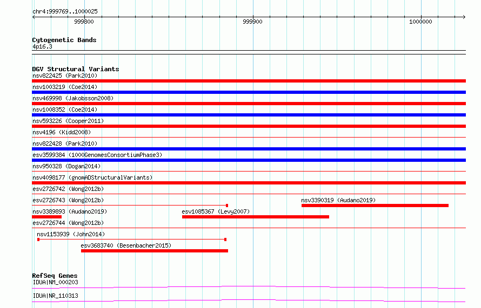This screenshot has height=308, width=481.
Task: Click the magenta IDUA|NR_110313 transcript line
Action: pyautogui.click(x=249, y=300)
